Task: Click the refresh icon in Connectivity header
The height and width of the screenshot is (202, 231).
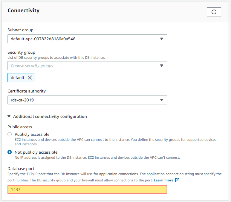Action: coord(214,12)
